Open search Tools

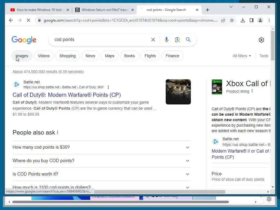(x=264, y=56)
